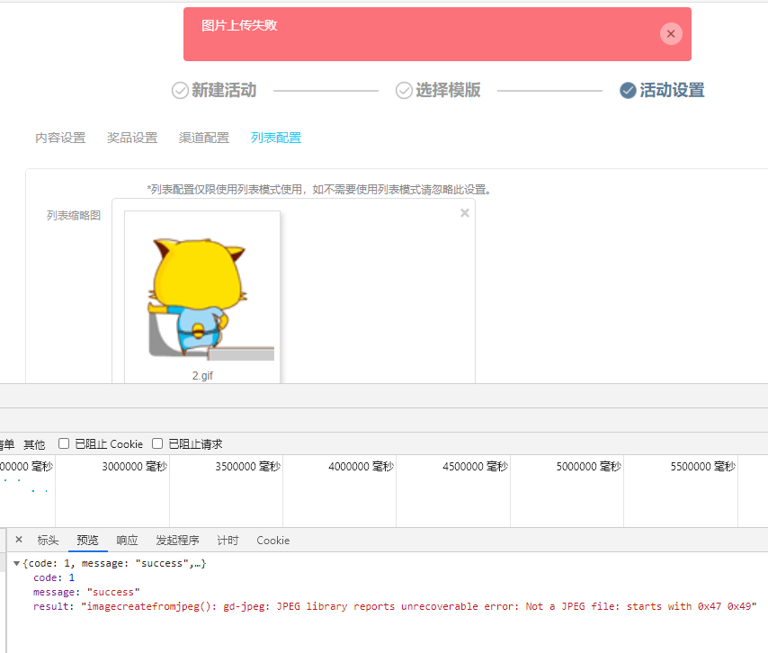Click the 活动设置 step checkmark icon
Image resolution: width=768 pixels, height=653 pixels.
pos(628,90)
